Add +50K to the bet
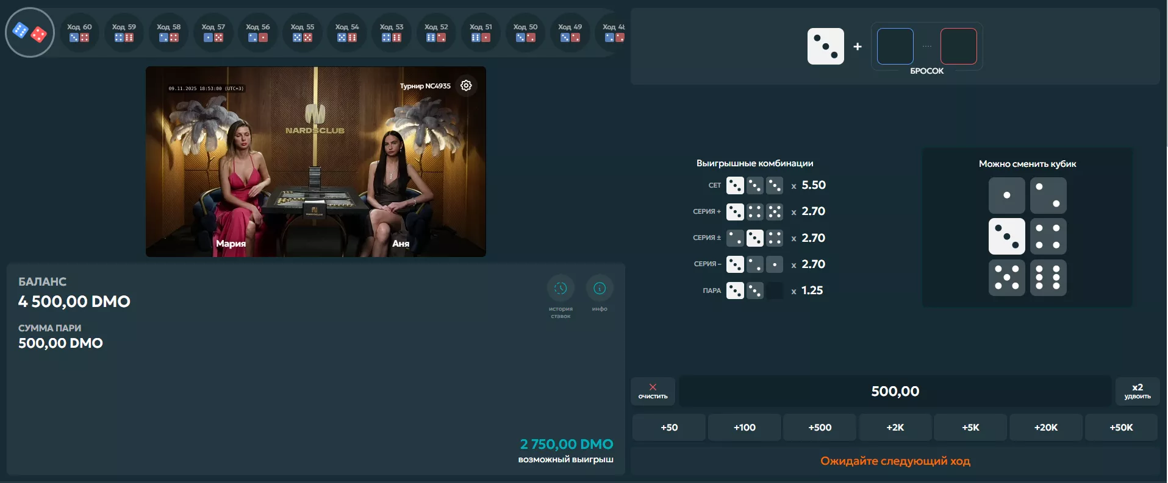Screen dimensions: 1168x483 pos(1121,428)
